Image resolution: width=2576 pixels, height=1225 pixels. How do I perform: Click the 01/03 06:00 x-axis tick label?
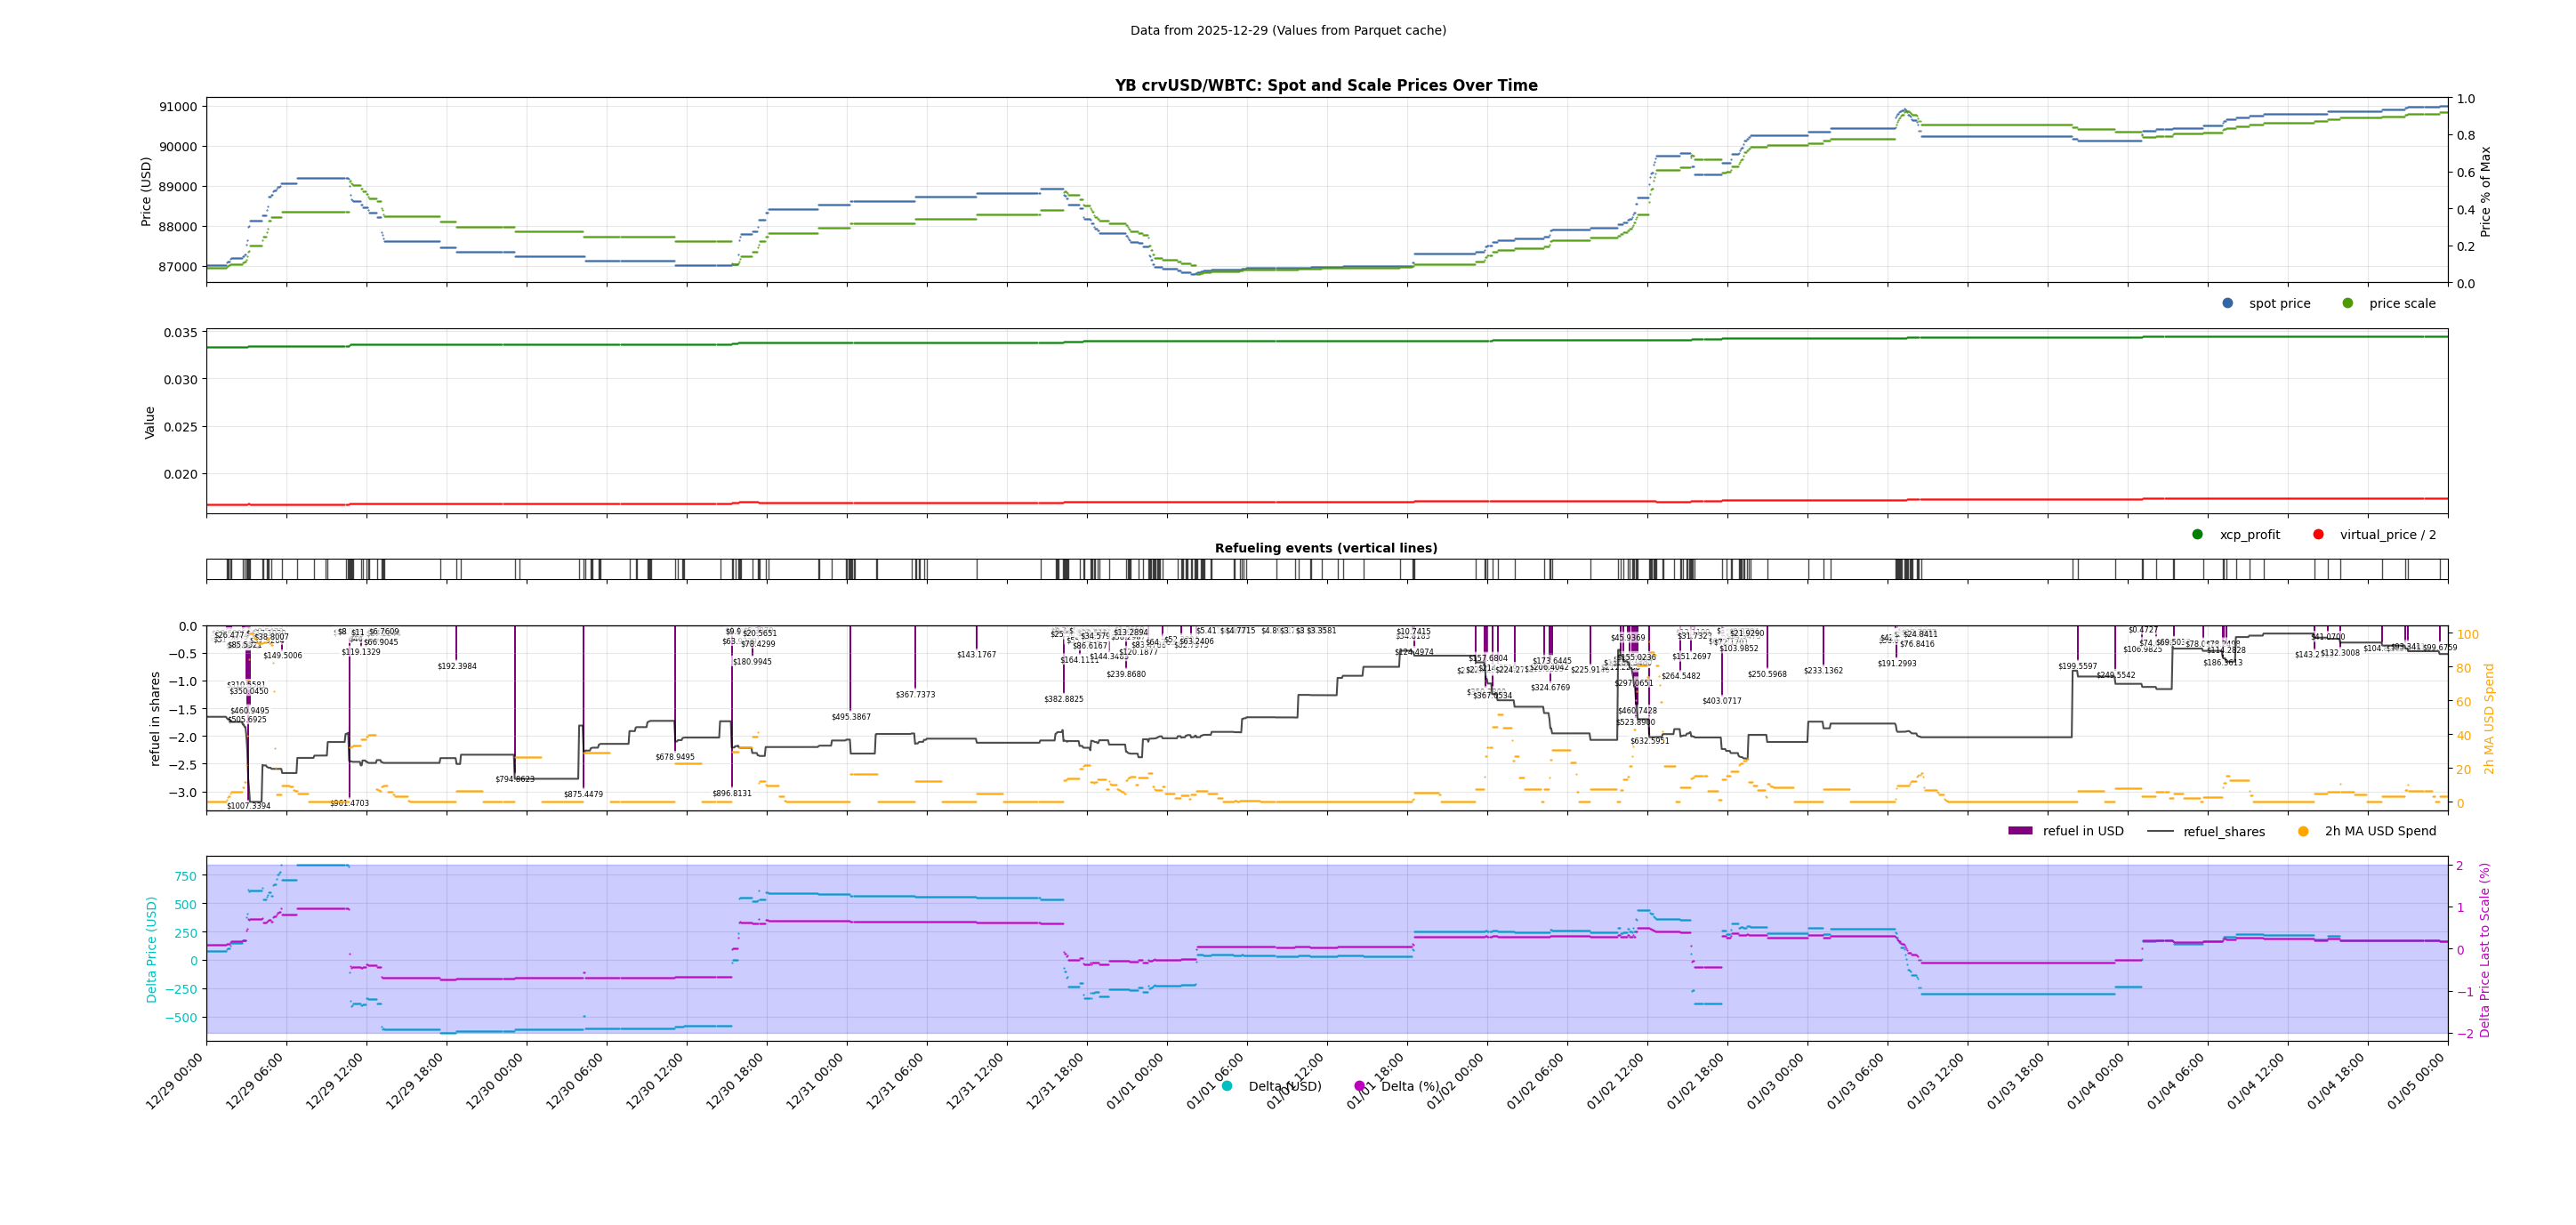(x=1856, y=1082)
